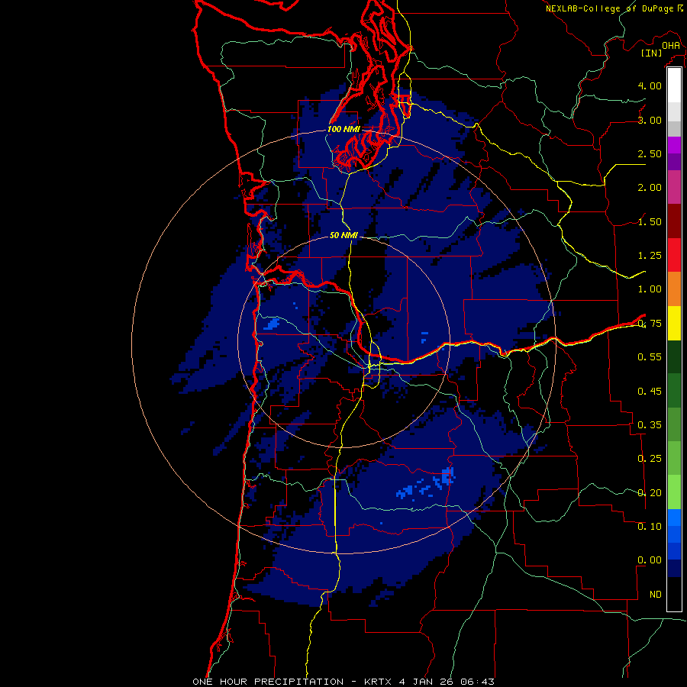Click the 0.45 legend value
The image size is (687, 687).
(x=650, y=392)
